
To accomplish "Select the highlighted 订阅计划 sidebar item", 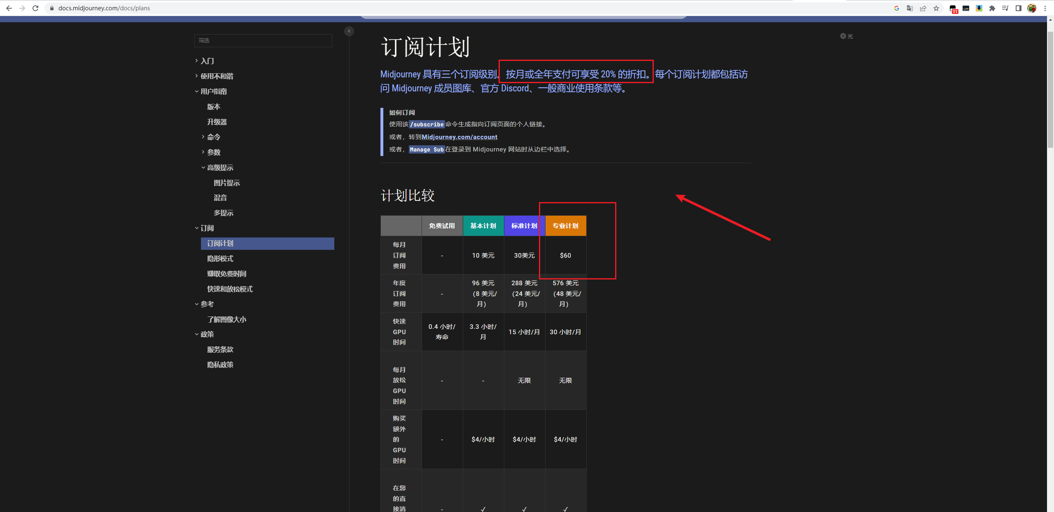I will pyautogui.click(x=268, y=243).
